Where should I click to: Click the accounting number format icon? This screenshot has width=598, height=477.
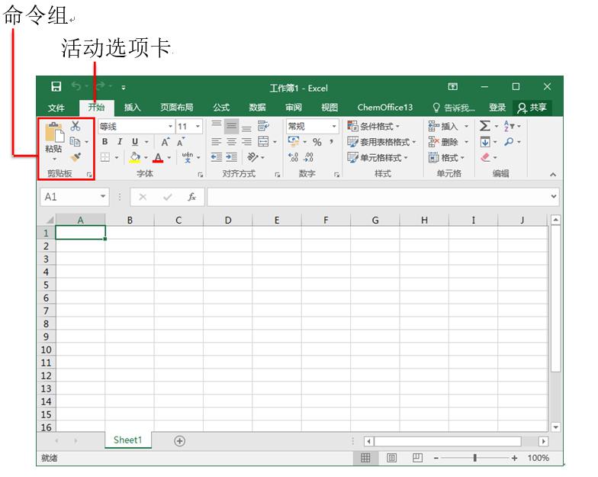(x=293, y=142)
